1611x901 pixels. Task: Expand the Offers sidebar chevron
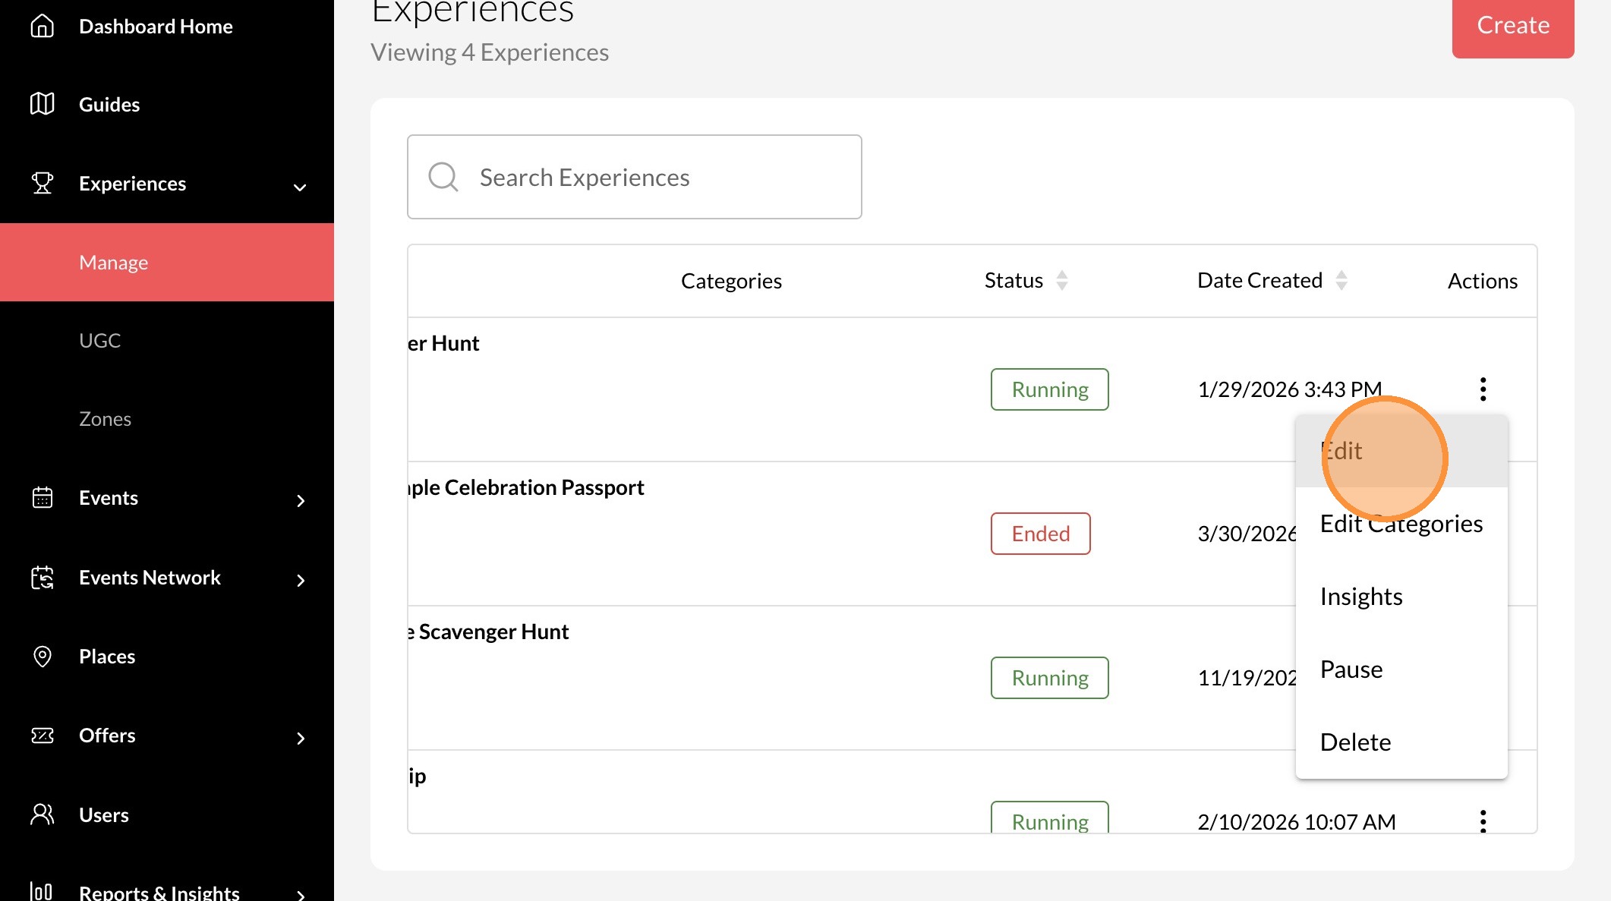pos(301,738)
